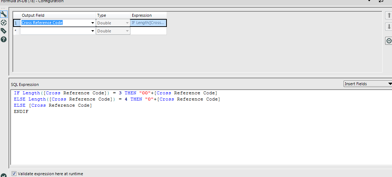Select row 1 by its row number
This screenshot has width=392, height=177.
pyautogui.click(x=16, y=23)
